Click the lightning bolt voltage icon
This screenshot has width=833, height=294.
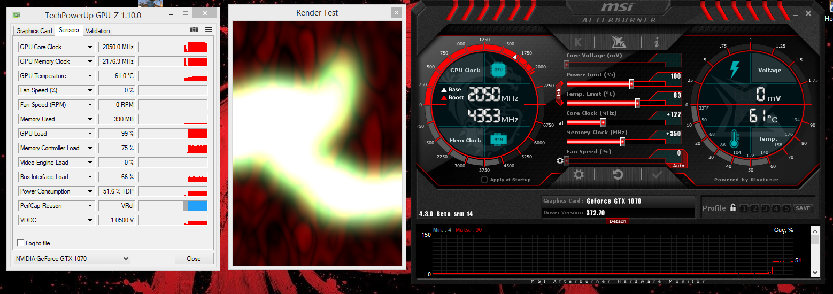[x=734, y=70]
